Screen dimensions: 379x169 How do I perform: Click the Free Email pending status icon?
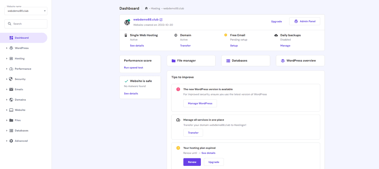[226, 35]
